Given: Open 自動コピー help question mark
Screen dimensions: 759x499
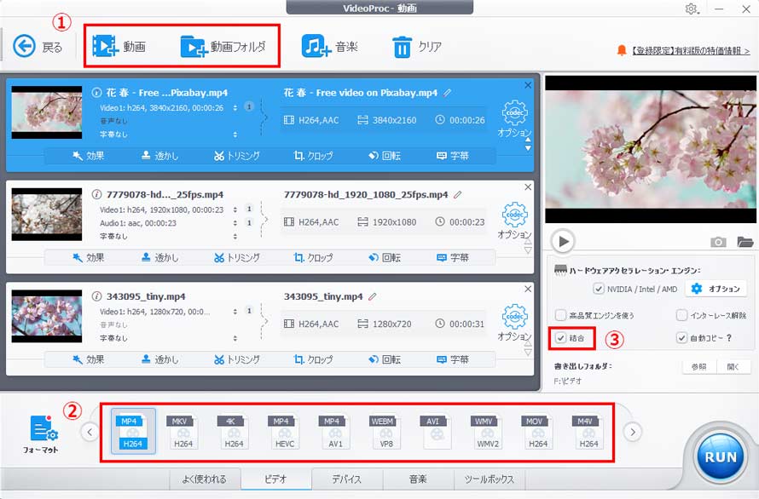Looking at the screenshot, I should (729, 337).
